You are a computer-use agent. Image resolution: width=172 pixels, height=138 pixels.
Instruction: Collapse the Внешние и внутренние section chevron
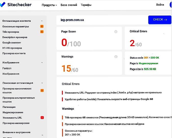coord(42,135)
